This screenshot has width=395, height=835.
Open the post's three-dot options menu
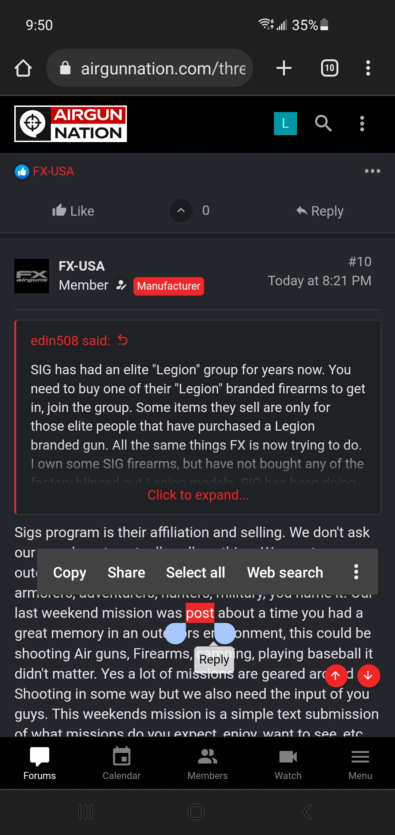coord(372,171)
